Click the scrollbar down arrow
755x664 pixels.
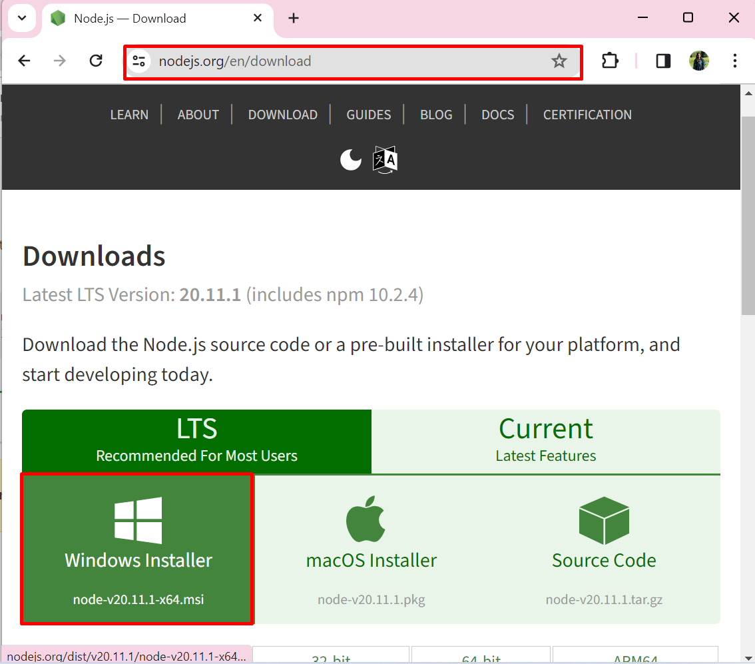(748, 657)
